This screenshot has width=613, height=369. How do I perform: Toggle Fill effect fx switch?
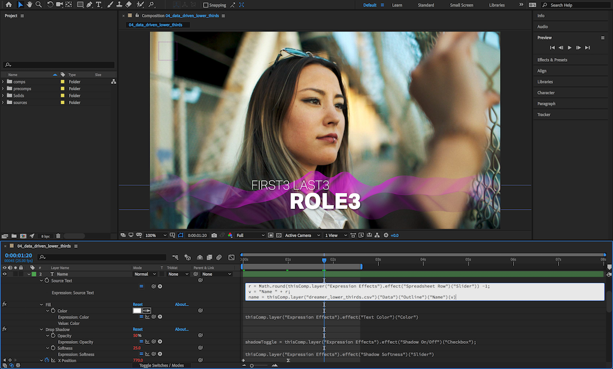point(5,304)
